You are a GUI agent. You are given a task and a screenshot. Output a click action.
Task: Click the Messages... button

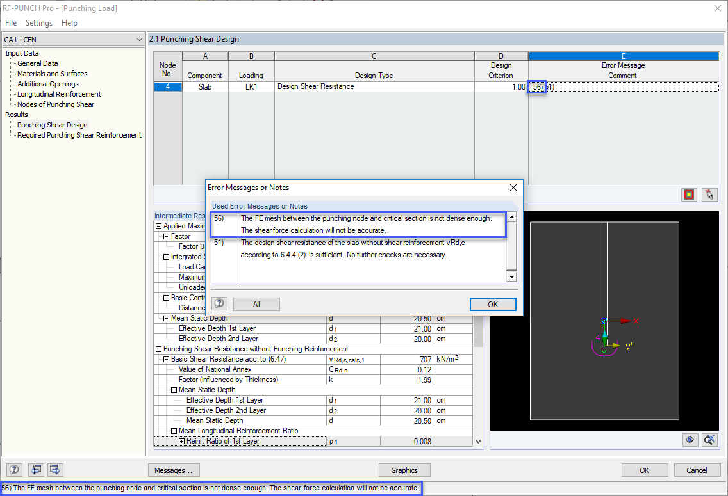[174, 470]
